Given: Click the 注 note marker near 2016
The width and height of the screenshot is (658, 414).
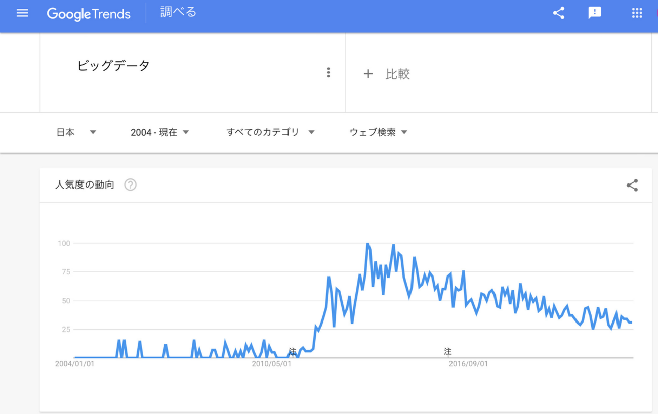Looking at the screenshot, I should 447,351.
